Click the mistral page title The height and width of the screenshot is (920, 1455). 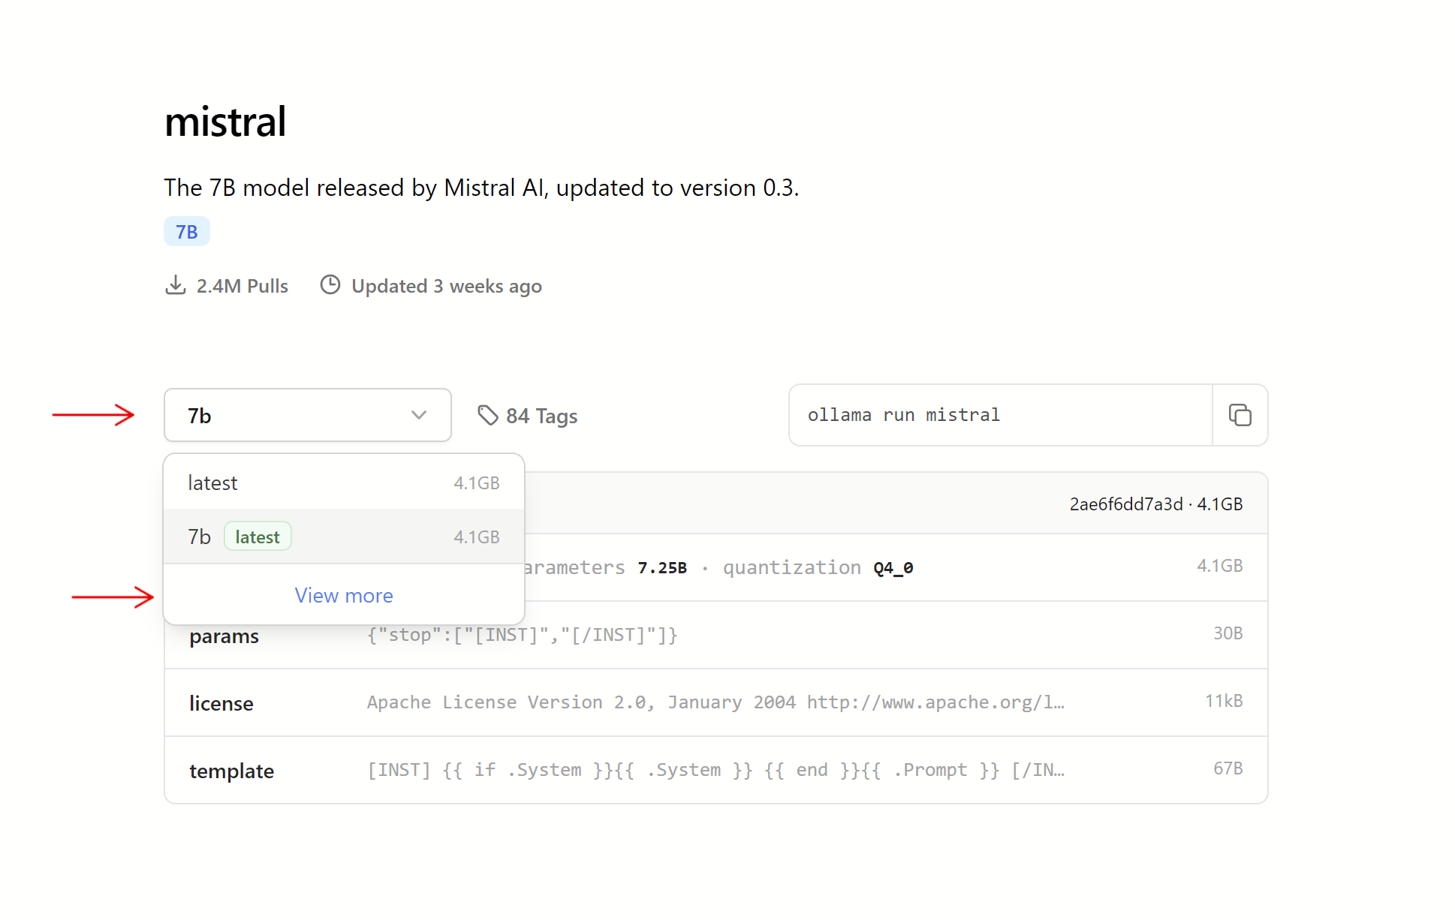click(x=225, y=122)
